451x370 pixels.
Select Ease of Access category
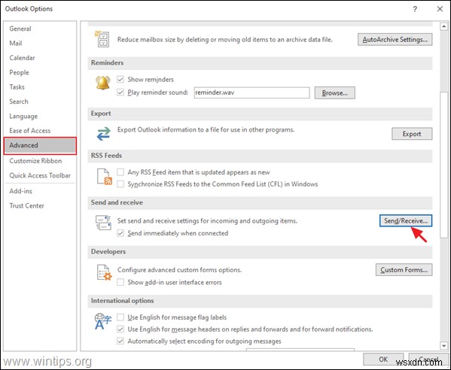click(40, 131)
